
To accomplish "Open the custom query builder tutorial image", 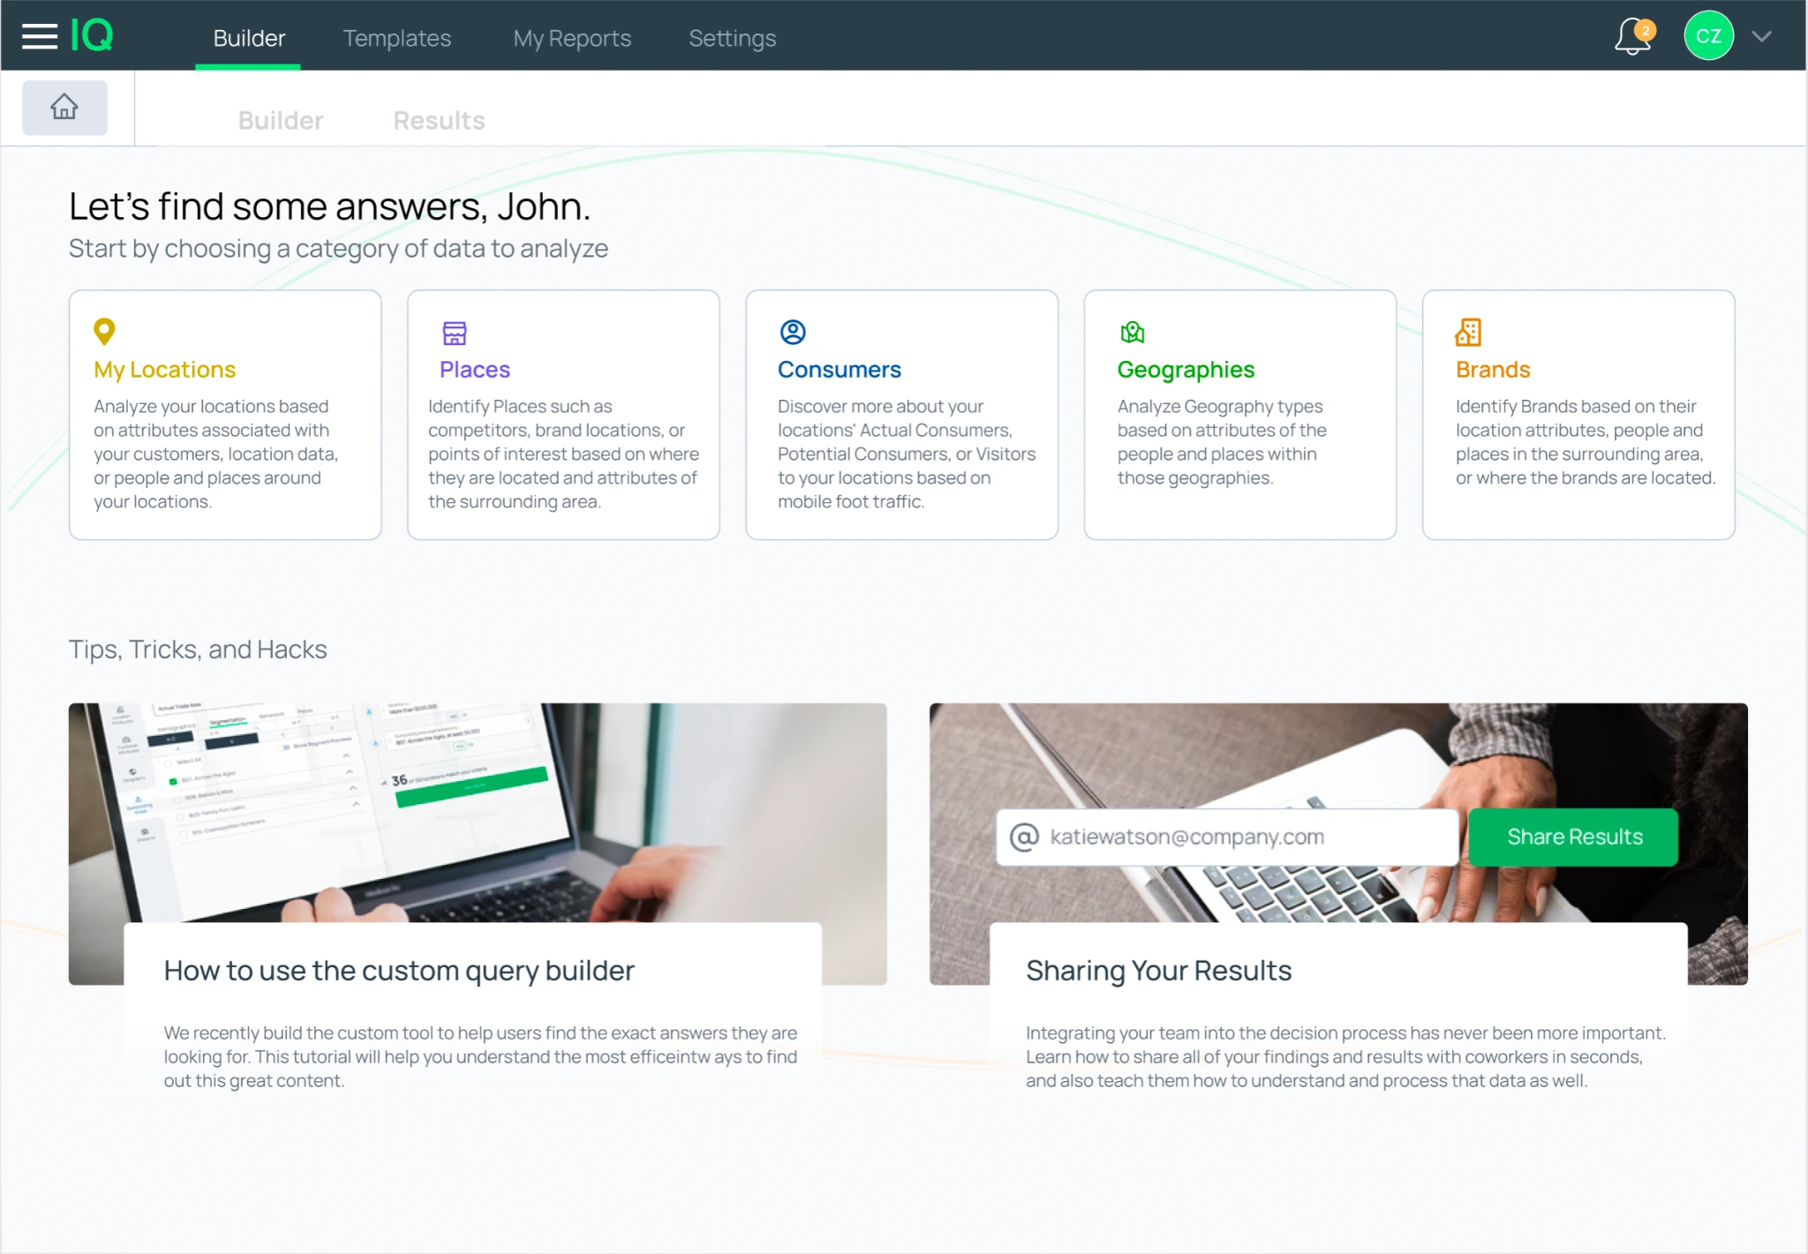I will 478,812.
